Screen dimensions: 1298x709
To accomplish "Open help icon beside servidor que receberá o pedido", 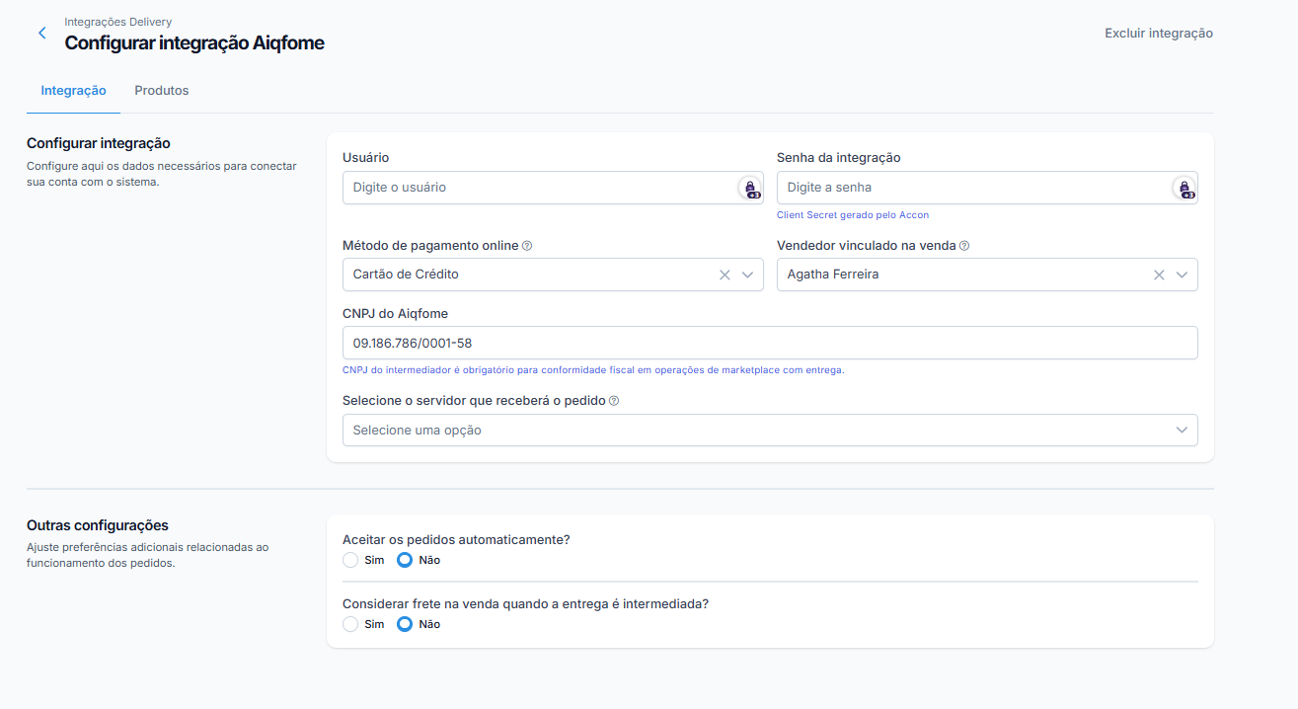I will tap(614, 401).
